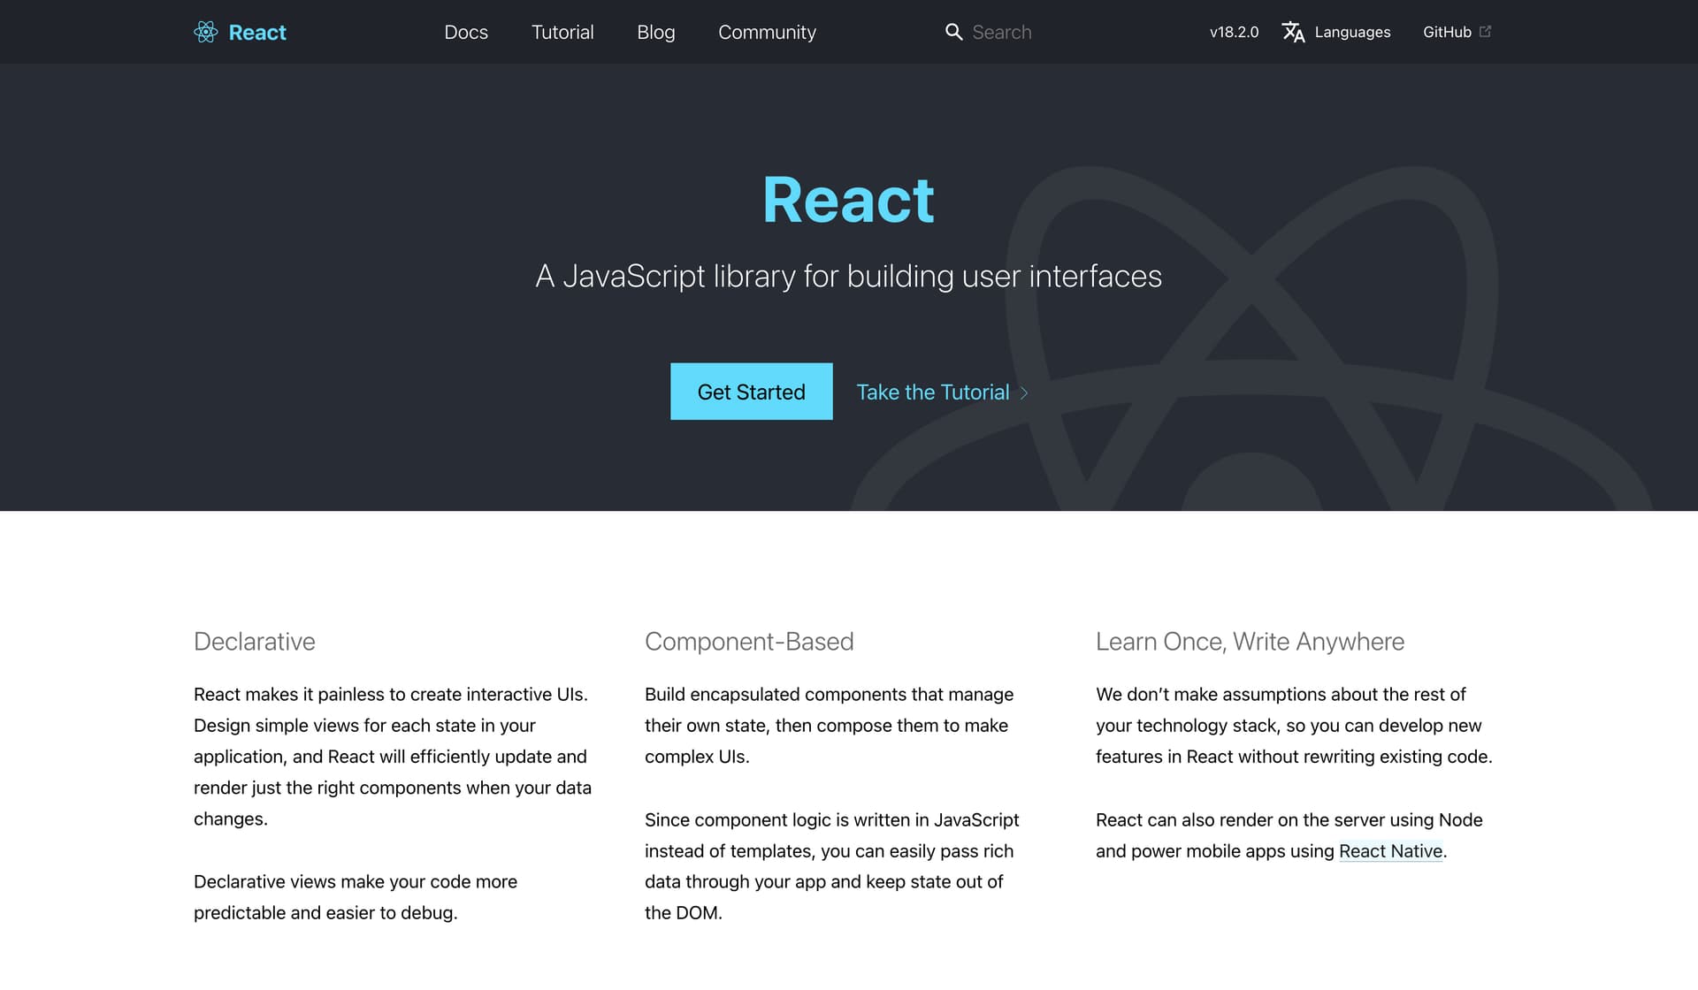Click the 'We don't make assumptions' paragraph
Screen dimensions: 1698x990
coord(1294,726)
